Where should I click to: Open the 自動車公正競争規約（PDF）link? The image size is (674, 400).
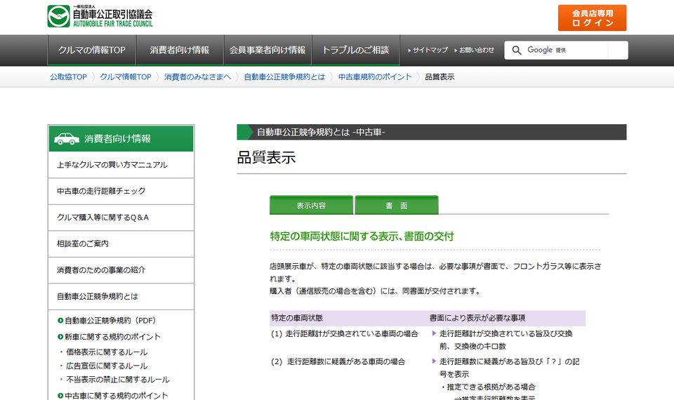click(x=110, y=321)
